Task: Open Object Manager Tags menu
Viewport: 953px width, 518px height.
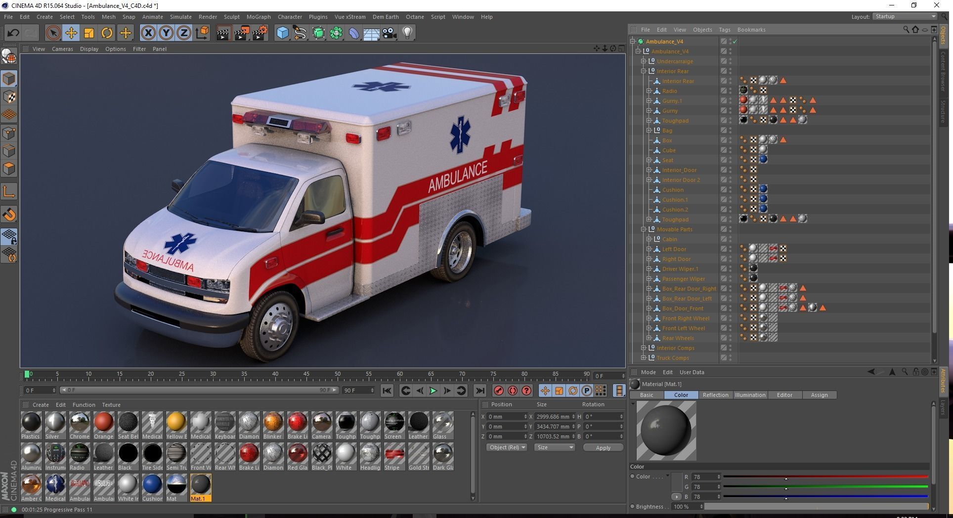Action: [x=724, y=30]
